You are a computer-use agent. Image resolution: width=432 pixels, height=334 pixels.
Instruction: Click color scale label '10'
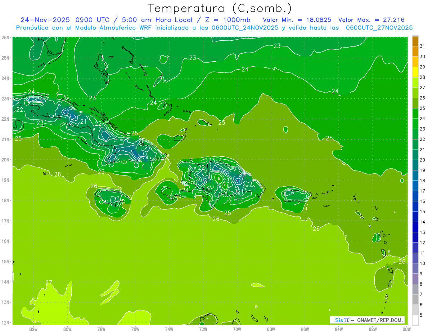(422, 263)
